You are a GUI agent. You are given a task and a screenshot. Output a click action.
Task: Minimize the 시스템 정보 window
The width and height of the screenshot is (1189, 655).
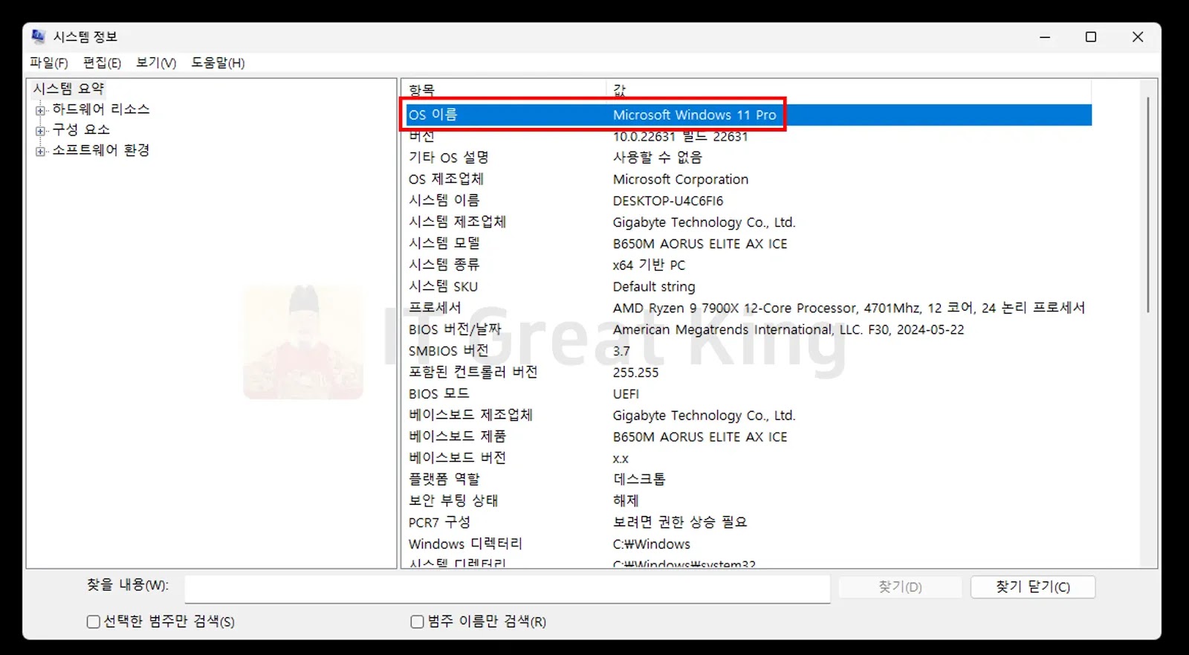coord(1045,37)
